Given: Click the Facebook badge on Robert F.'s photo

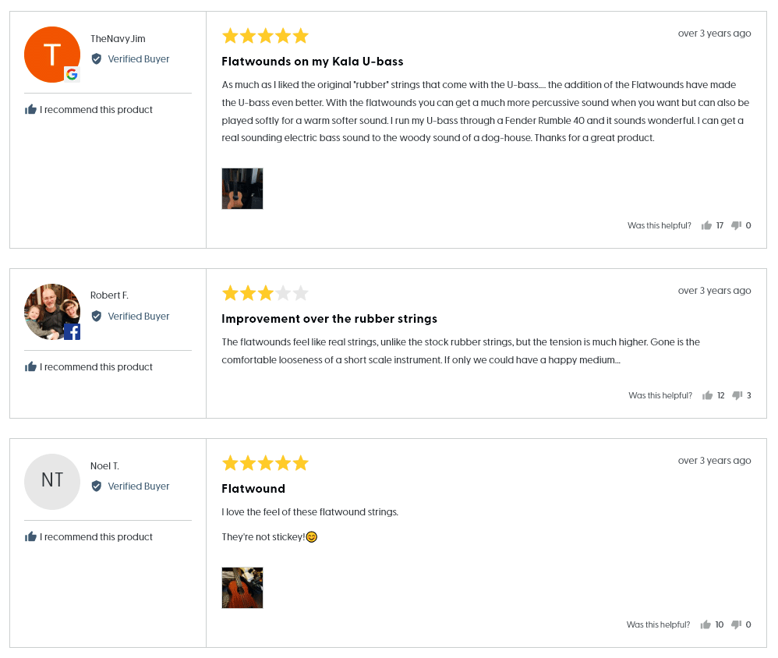Looking at the screenshot, I should point(72,332).
